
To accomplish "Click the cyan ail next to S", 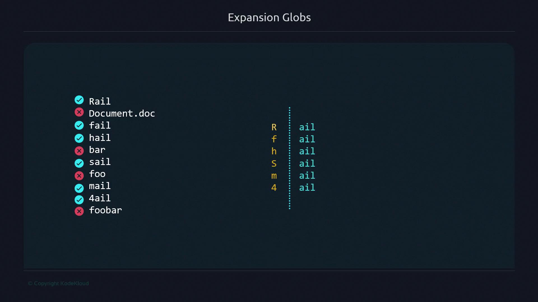I will tap(307, 164).
